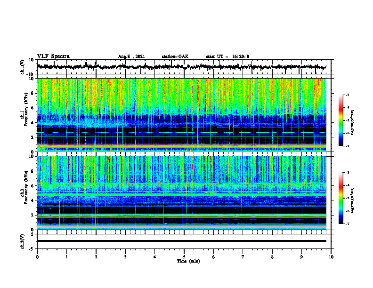
Task: Click the ch.1 voltage waveform trace panel
Action: [184, 67]
